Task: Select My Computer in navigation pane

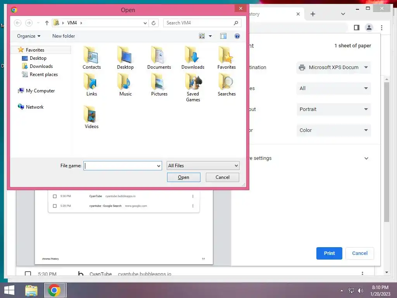Action: pyautogui.click(x=40, y=91)
